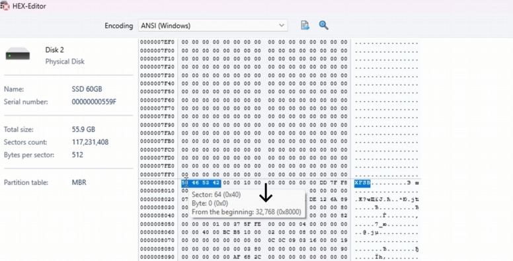This screenshot has width=513, height=261.
Task: Click bytes BC B5 10 00 in row 0000008060
Action: point(242,233)
